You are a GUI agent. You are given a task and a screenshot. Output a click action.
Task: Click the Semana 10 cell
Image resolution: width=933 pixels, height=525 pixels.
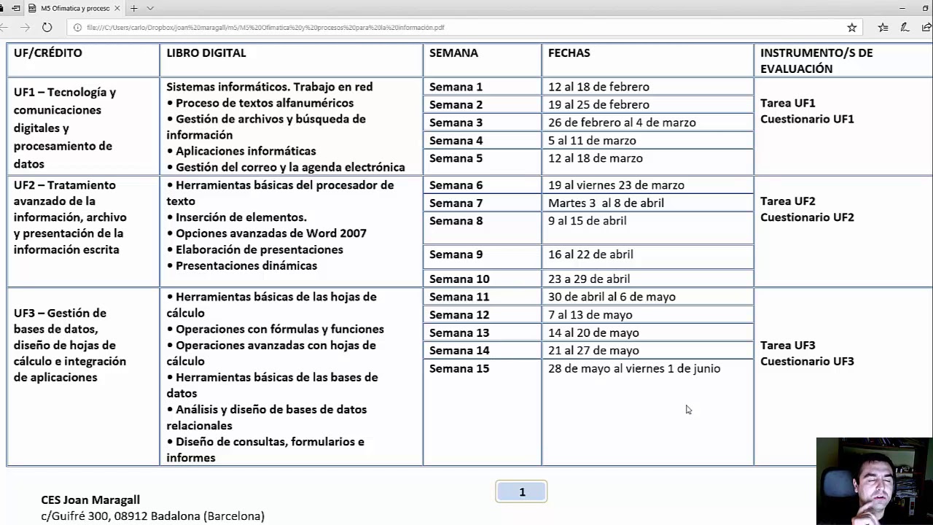[482, 279]
